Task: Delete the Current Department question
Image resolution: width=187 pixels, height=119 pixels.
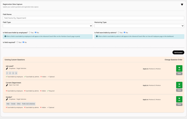Action: 179,90
